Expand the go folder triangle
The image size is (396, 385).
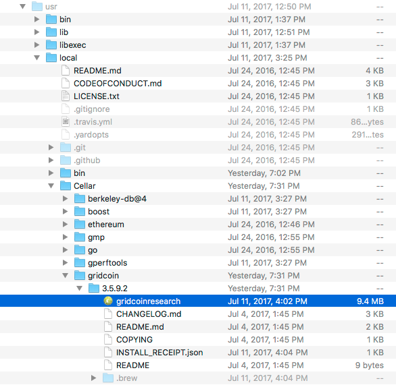(x=65, y=250)
